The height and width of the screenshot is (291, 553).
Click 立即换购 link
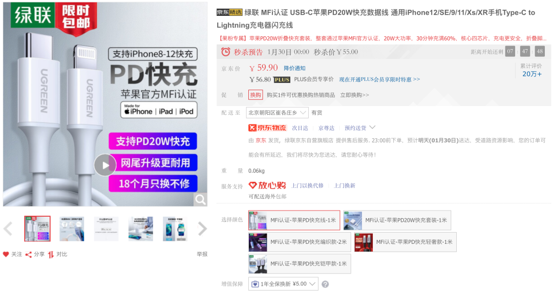(x=354, y=95)
